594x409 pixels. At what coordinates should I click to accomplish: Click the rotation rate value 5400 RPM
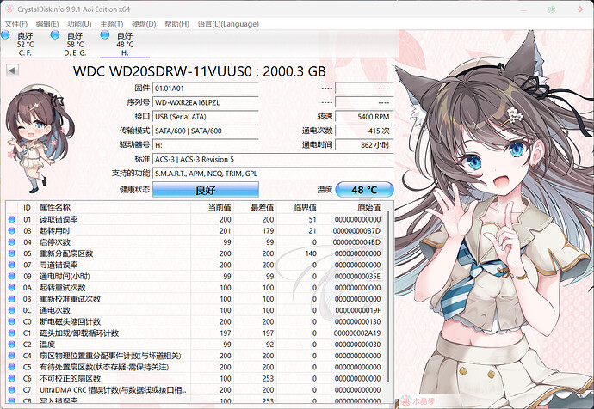point(364,117)
